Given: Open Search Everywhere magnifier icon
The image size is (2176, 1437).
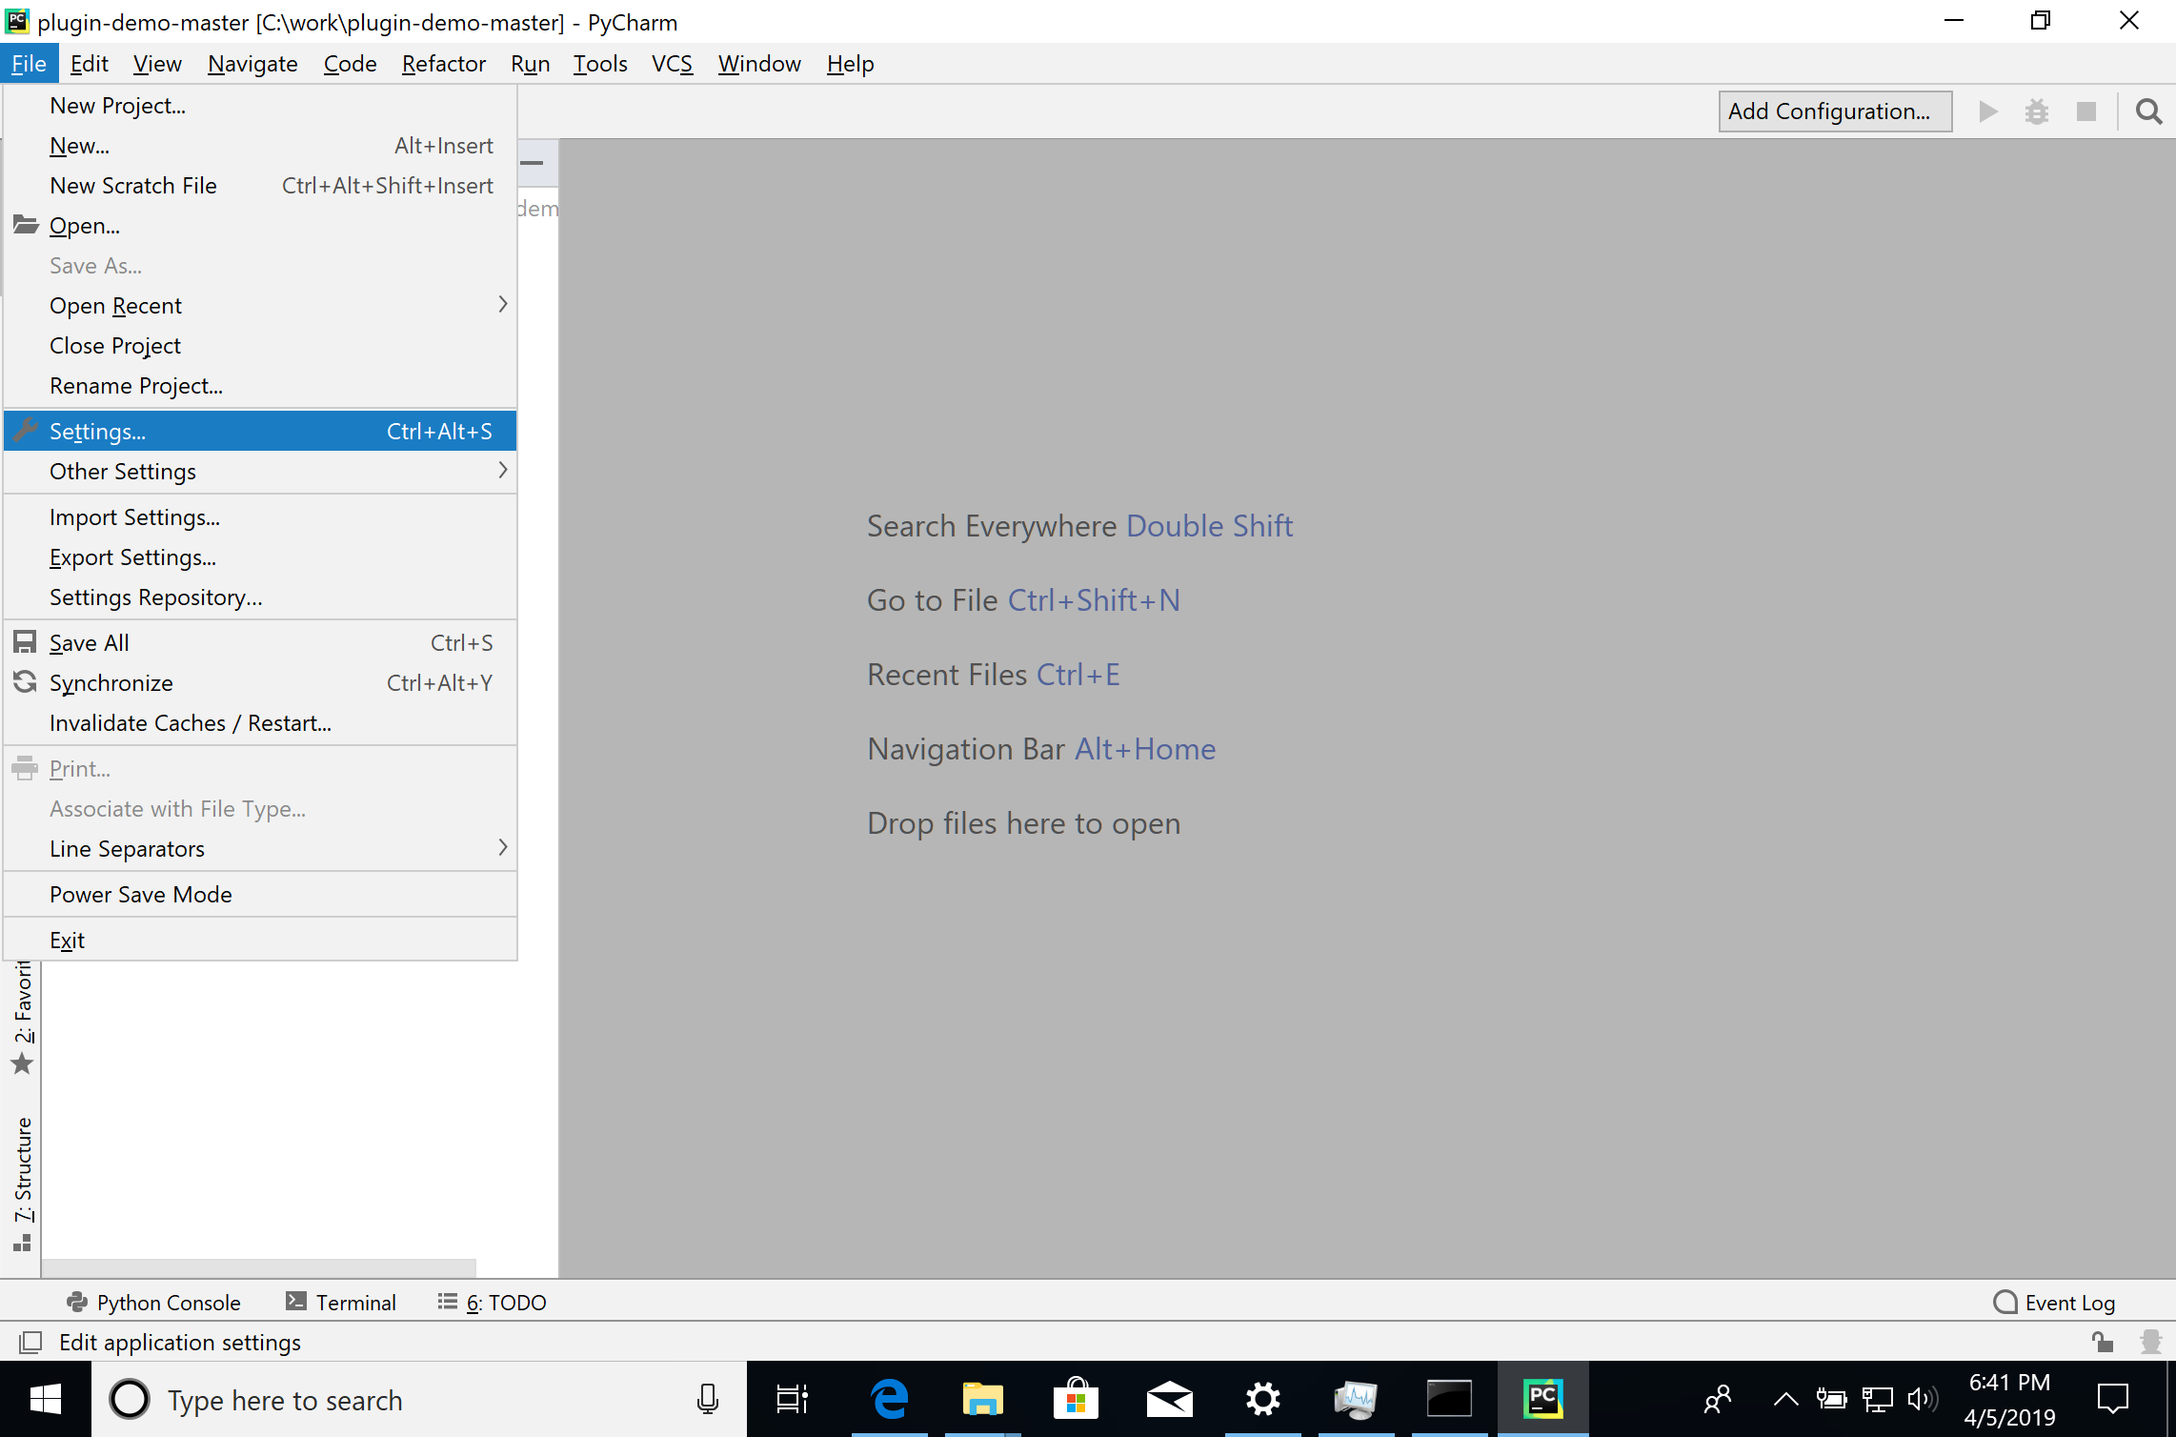Looking at the screenshot, I should [2148, 111].
